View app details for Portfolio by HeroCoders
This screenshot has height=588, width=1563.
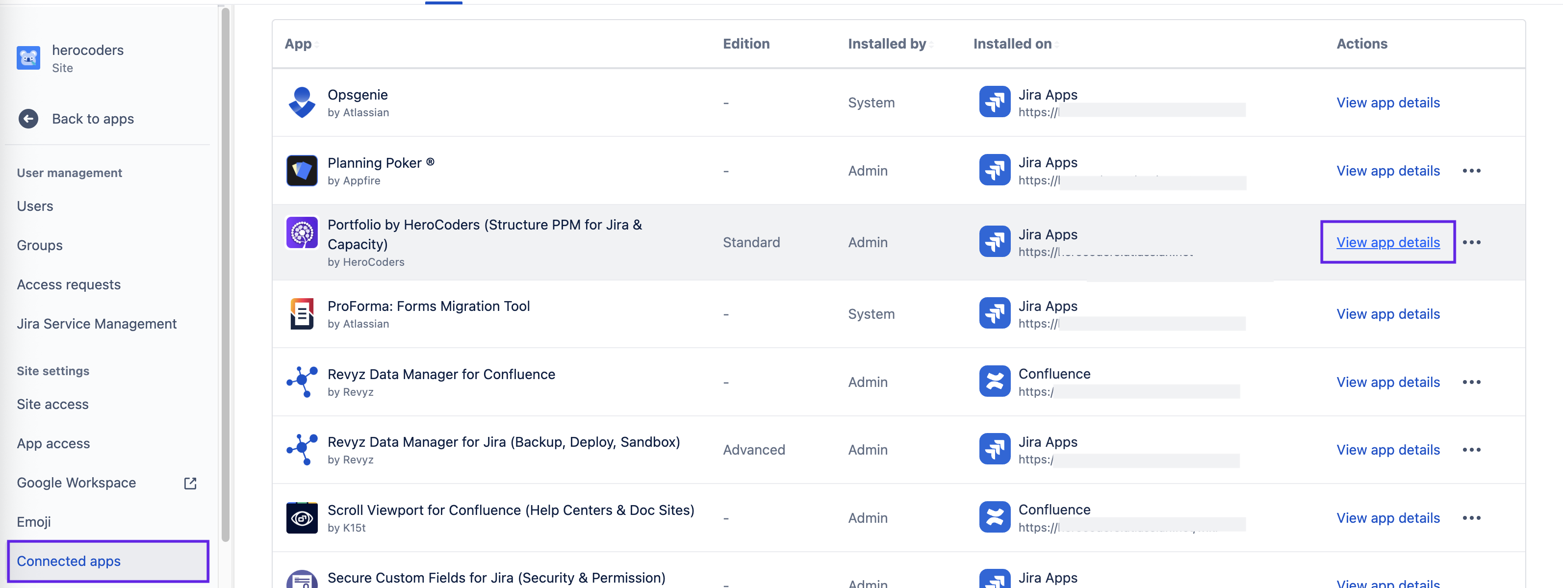tap(1387, 242)
